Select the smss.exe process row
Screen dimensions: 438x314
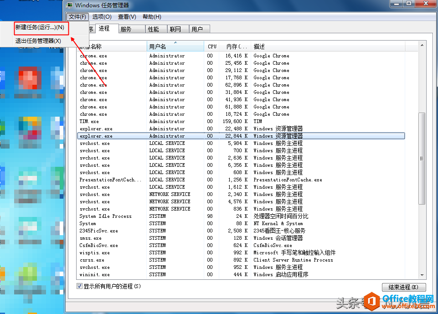pos(241,238)
